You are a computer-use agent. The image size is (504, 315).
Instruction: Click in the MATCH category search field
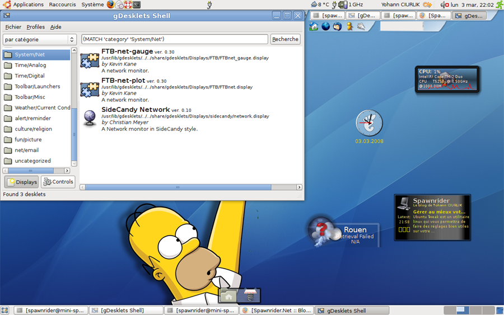coord(175,39)
